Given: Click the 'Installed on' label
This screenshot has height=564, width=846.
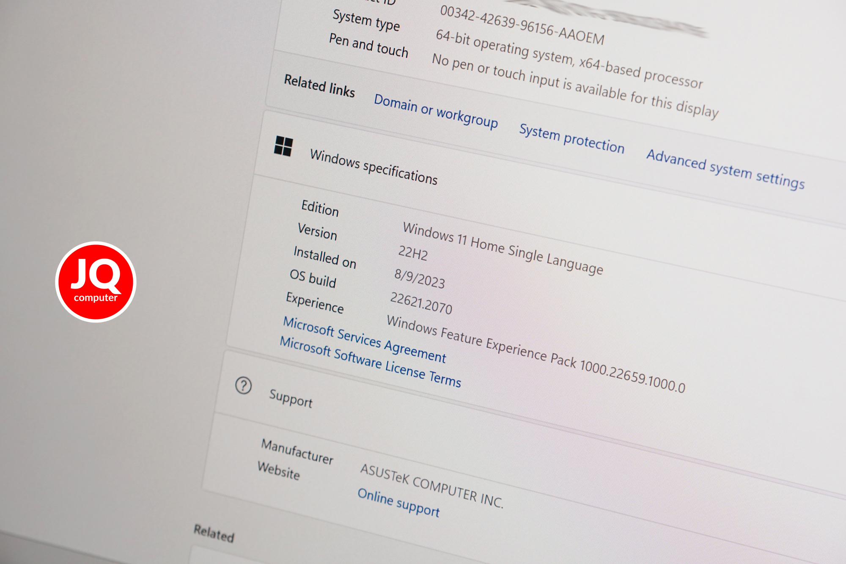Looking at the screenshot, I should pos(324,257).
